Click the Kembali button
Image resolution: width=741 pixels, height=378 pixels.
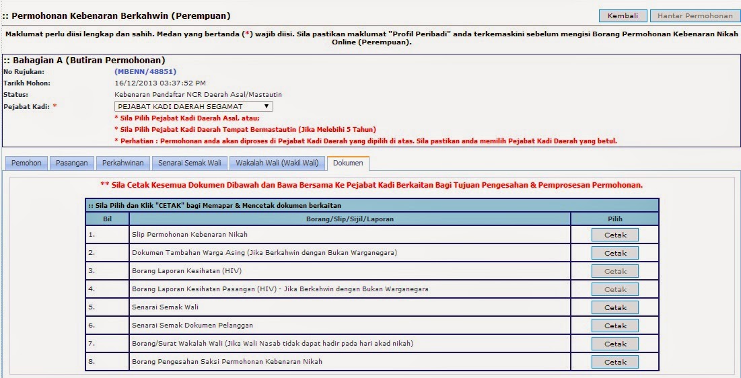pyautogui.click(x=623, y=15)
